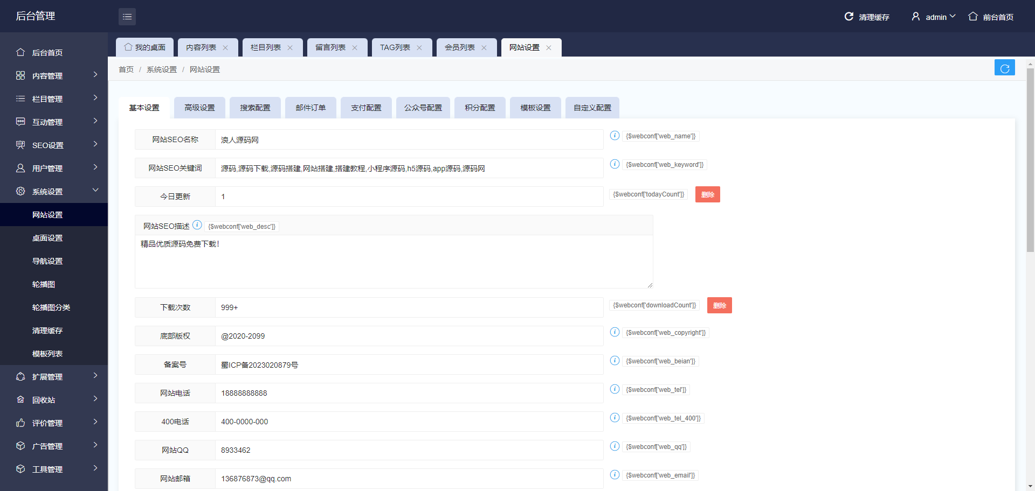The width and height of the screenshot is (1035, 491).
Task: Click the 互动管理 chat icon
Action: (20, 122)
